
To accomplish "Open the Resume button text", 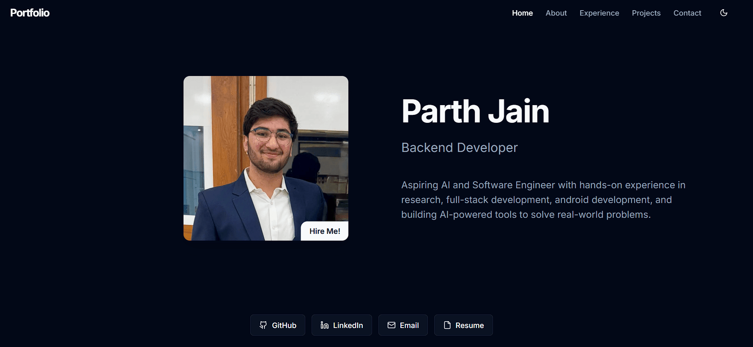I will click(469, 325).
